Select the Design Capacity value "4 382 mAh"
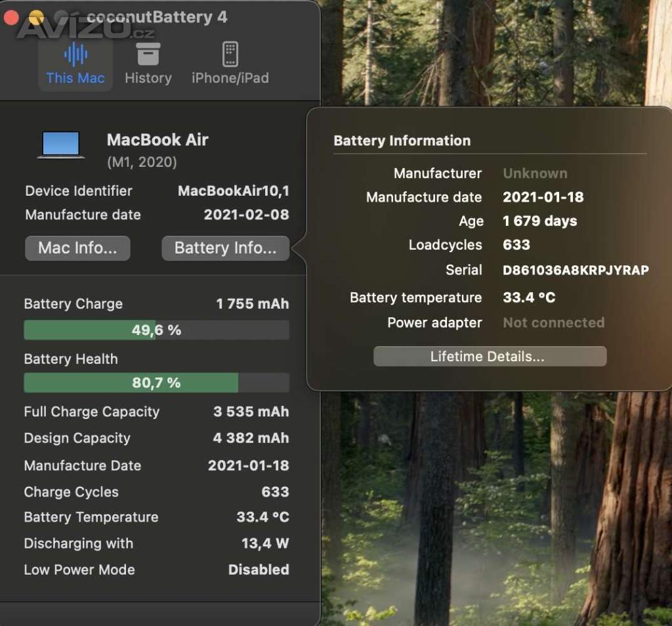Viewport: 672px width, 626px height. tap(251, 437)
